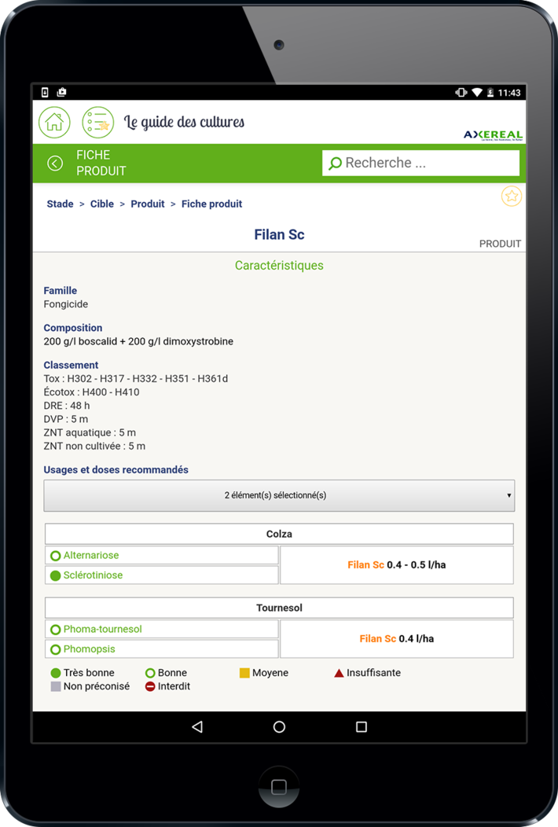Open the '2 élément(s) sélectionné(s)' dropdown
The width and height of the screenshot is (558, 827).
pos(279,495)
